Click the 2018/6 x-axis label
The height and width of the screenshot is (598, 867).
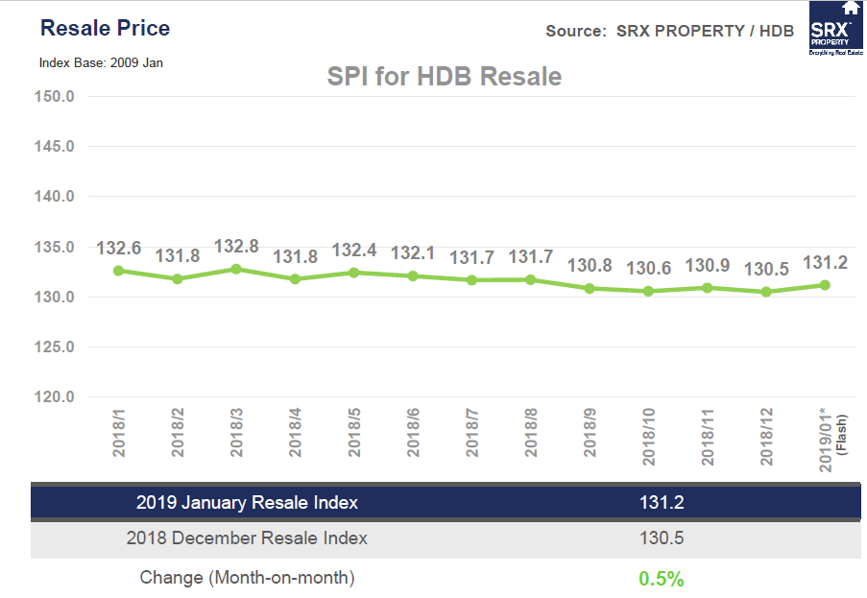(414, 437)
